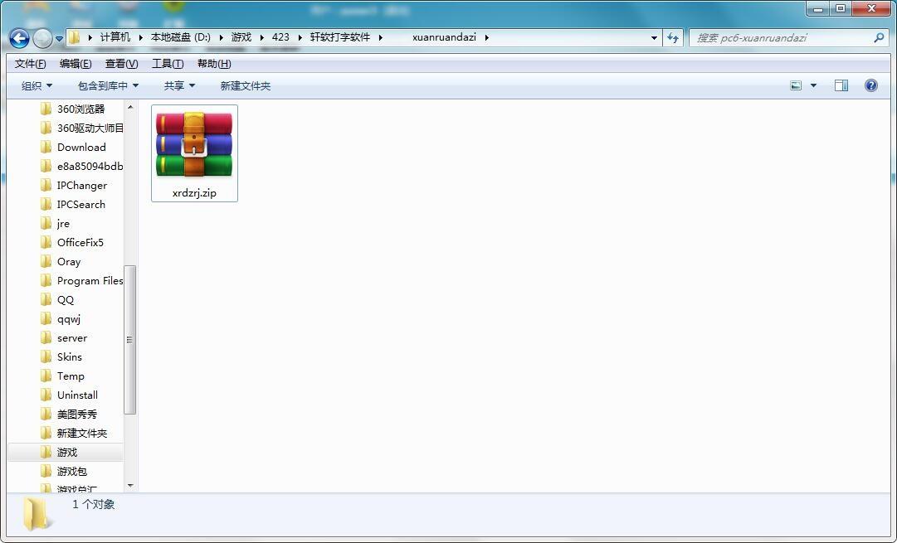Expand the arrow after 本地磁盘 (D:)
This screenshot has width=897, height=543.
pos(221,38)
